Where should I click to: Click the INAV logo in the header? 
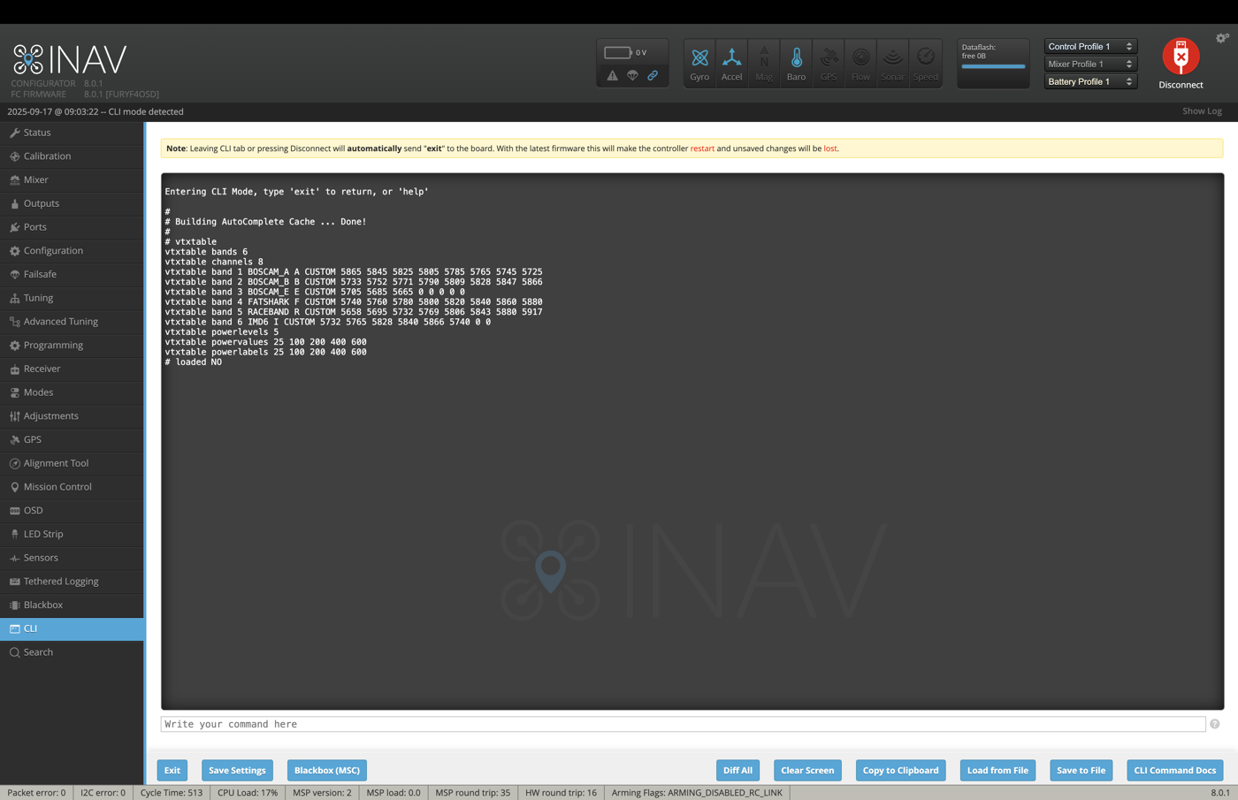point(70,59)
